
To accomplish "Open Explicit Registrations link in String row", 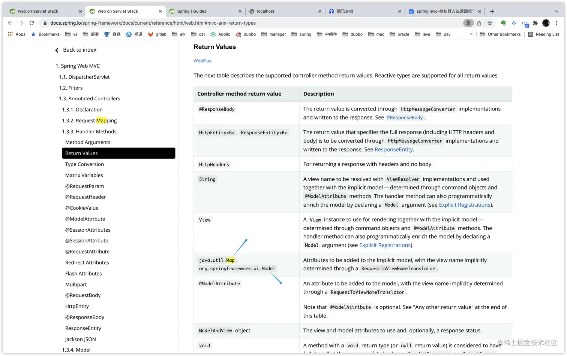I will (465, 205).
